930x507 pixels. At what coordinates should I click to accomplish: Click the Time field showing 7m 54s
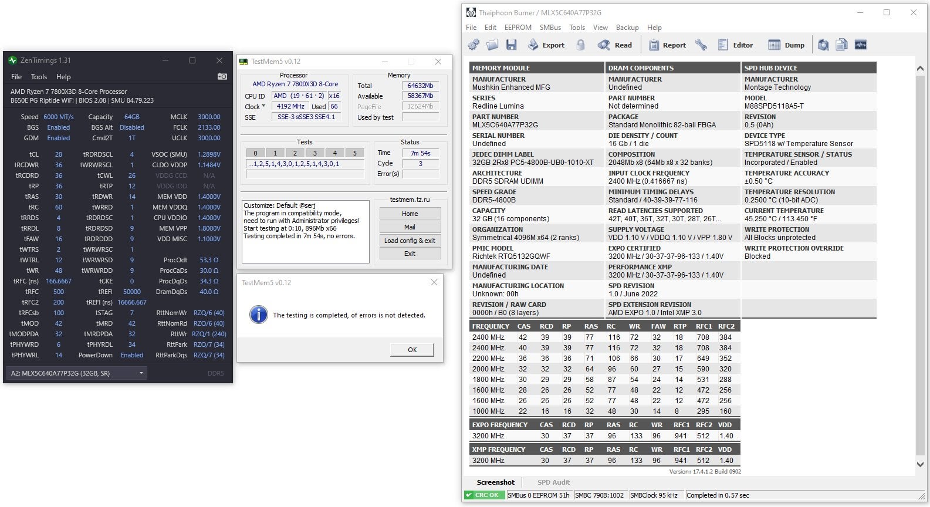[421, 153]
